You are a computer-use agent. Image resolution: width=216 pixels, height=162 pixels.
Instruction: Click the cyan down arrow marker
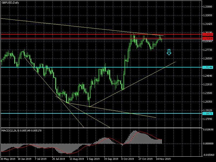[x=169, y=52]
